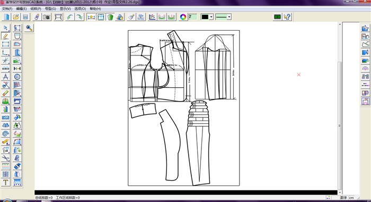Open the 显示(V) menu

coord(65,9)
